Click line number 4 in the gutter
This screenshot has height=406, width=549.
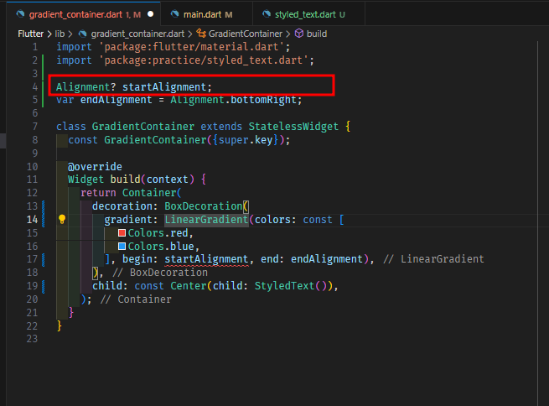pos(35,87)
